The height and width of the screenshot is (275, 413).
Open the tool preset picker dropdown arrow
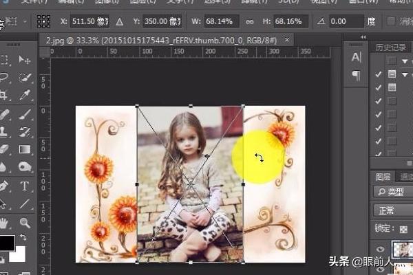(25, 21)
